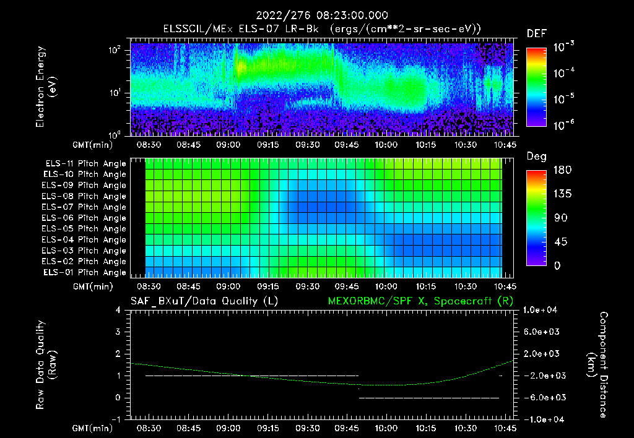Select the ELS-08 Pitch Angle row label

[84, 196]
